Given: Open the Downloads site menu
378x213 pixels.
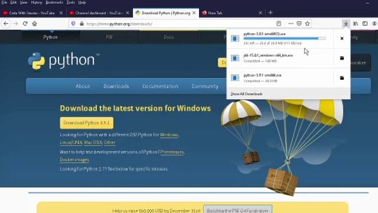Looking at the screenshot, I should pyautogui.click(x=116, y=86).
